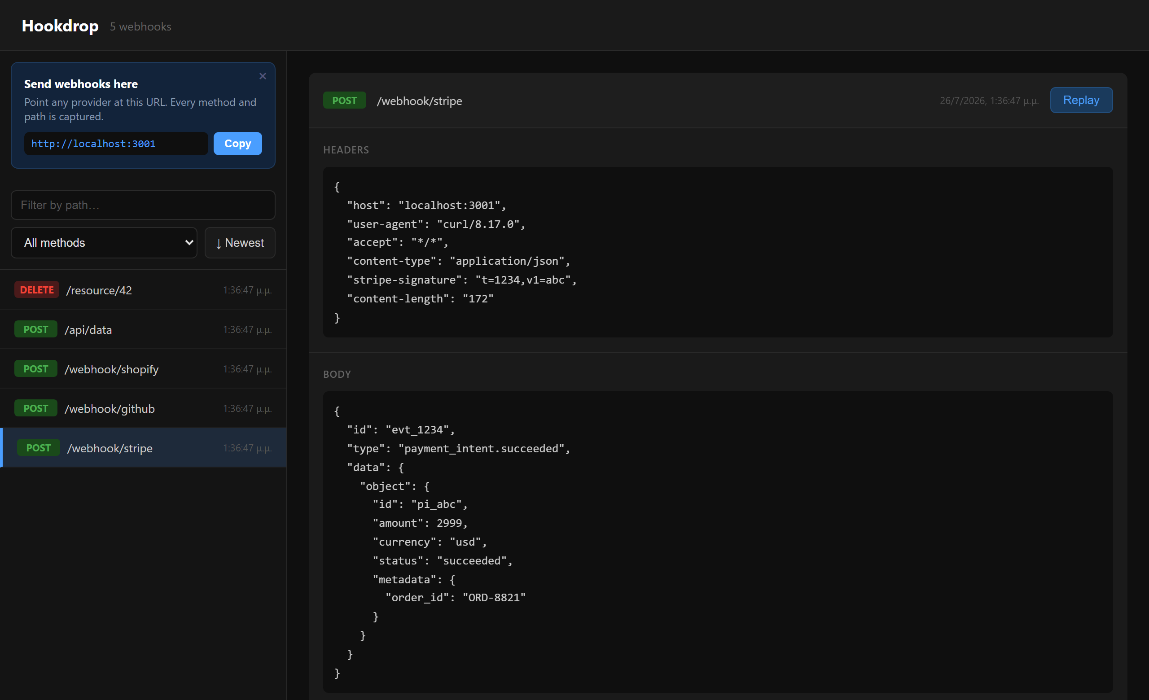Click the "content-length": "172" line
1149x700 pixels.
tap(420, 299)
